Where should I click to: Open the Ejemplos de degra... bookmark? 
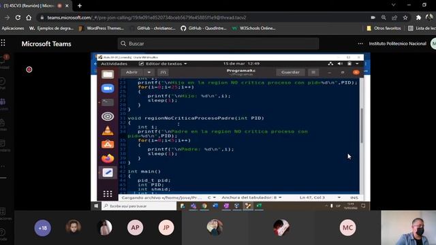[52, 29]
